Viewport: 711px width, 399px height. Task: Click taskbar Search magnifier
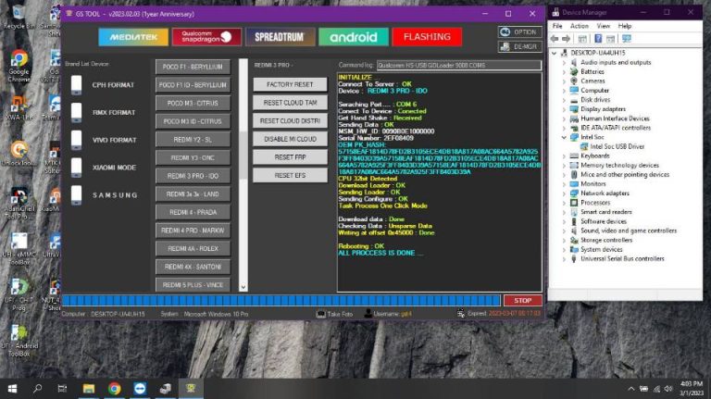(38, 389)
